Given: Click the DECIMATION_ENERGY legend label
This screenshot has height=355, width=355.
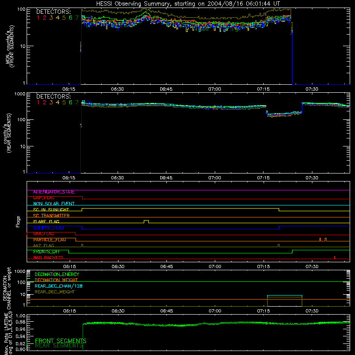Looking at the screenshot, I should click(x=57, y=274).
